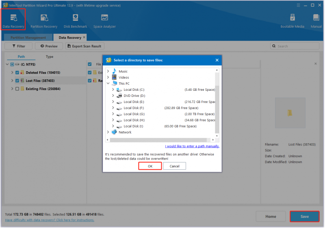Screen dimensions: 325x228
Task: Launch Partition Recovery from the toolbar
Action: coord(44,21)
